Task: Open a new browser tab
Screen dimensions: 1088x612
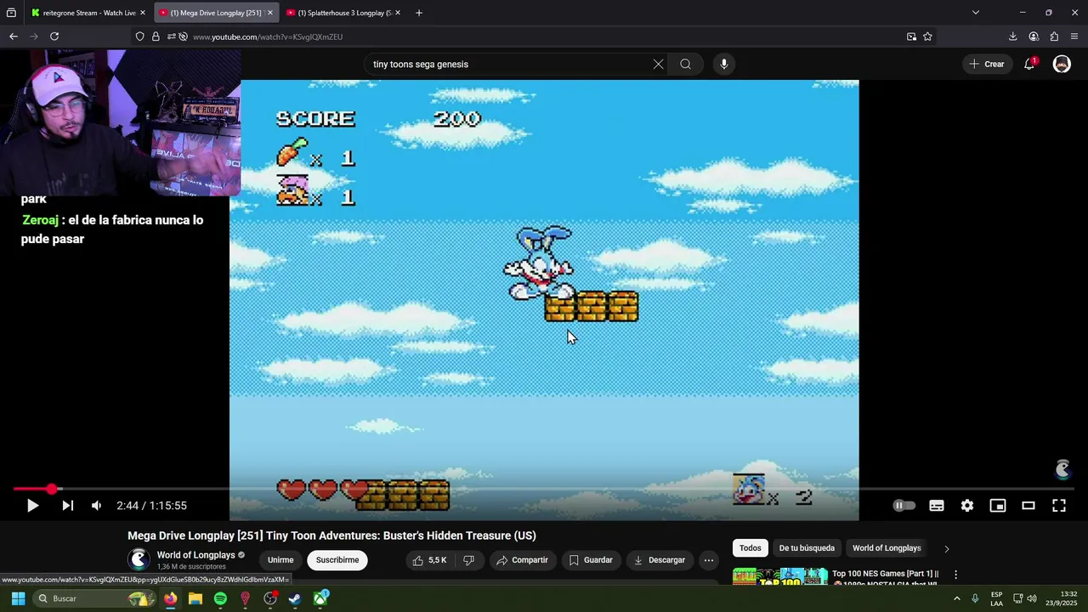Action: [x=418, y=13]
